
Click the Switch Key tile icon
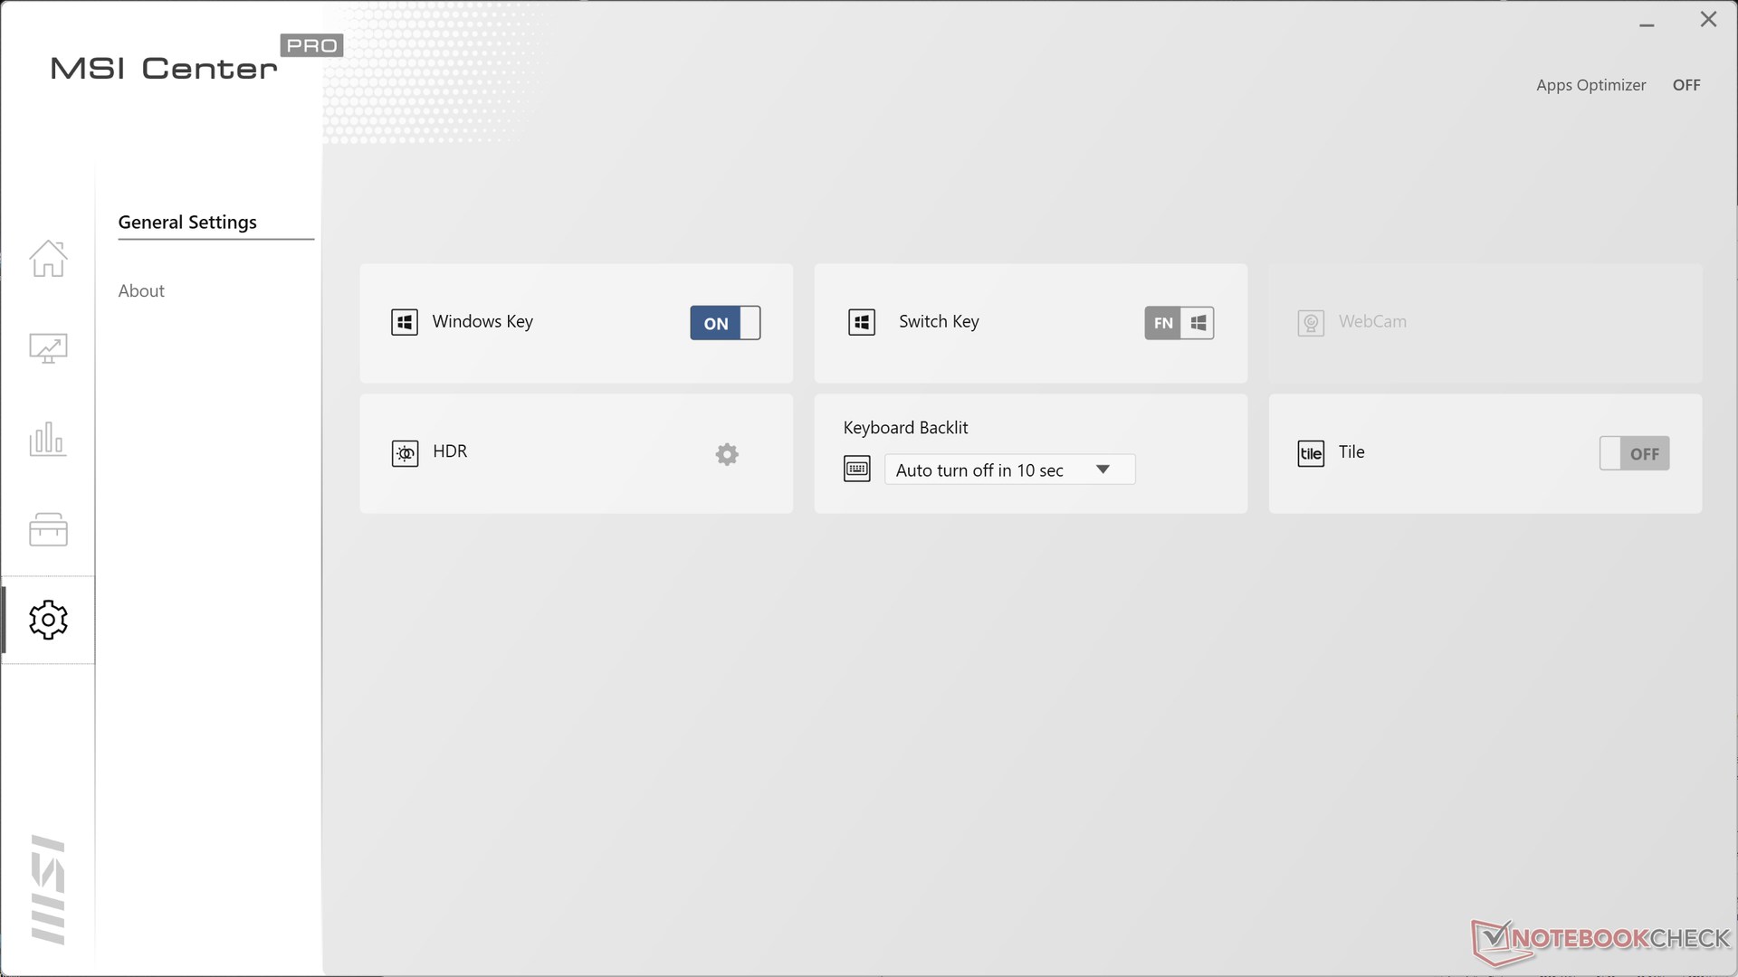click(x=862, y=322)
